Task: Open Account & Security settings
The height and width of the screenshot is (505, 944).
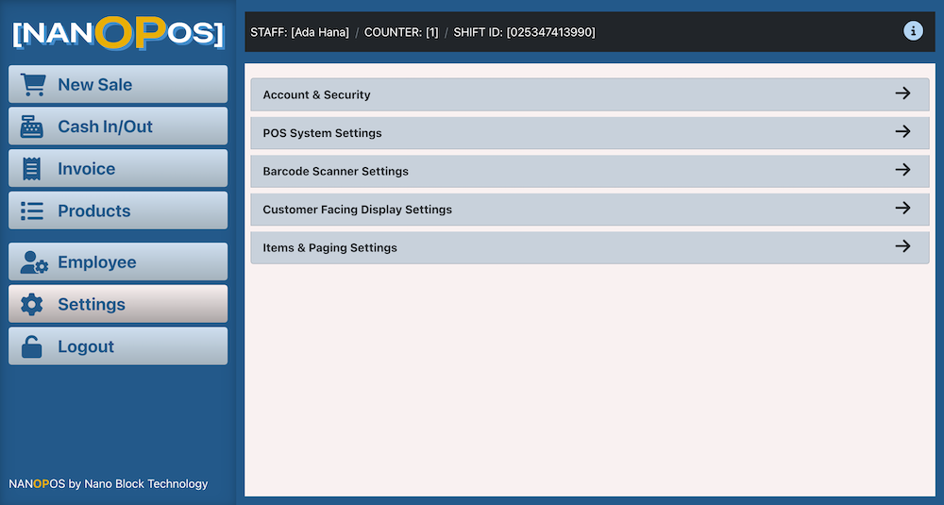Action: (590, 94)
